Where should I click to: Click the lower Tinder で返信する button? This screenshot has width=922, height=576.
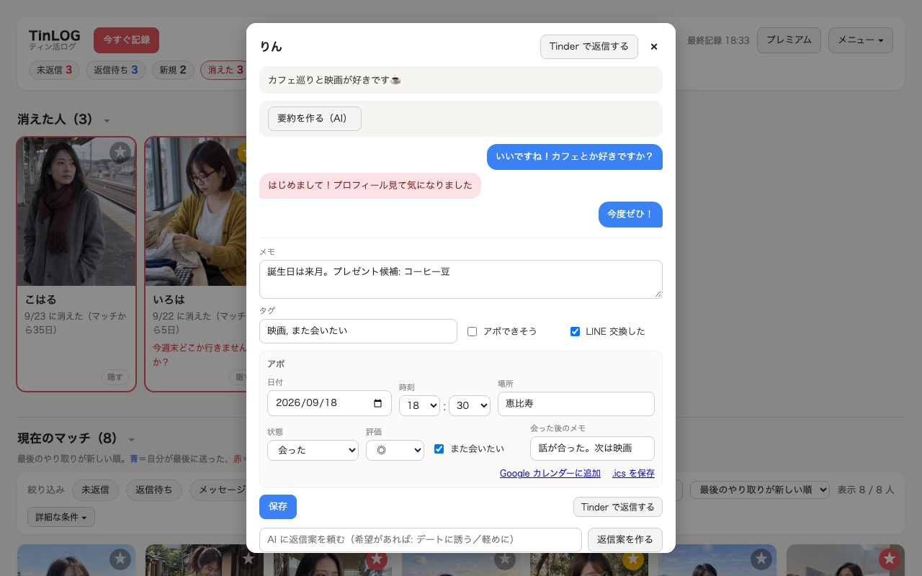pos(618,508)
